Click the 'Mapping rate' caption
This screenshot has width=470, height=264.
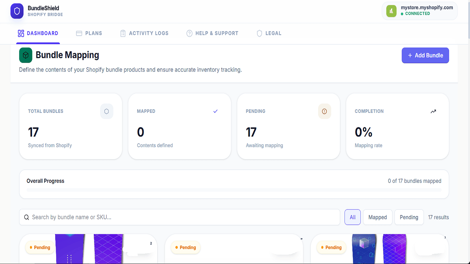click(x=368, y=145)
